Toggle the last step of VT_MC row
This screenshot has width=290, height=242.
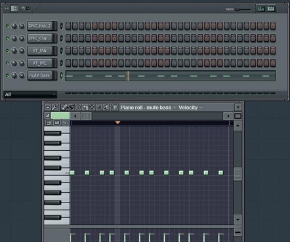[273, 63]
